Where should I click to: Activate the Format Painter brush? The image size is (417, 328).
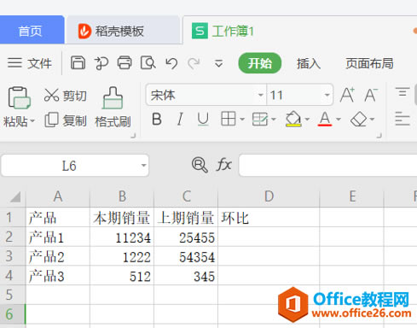pyautogui.click(x=113, y=108)
